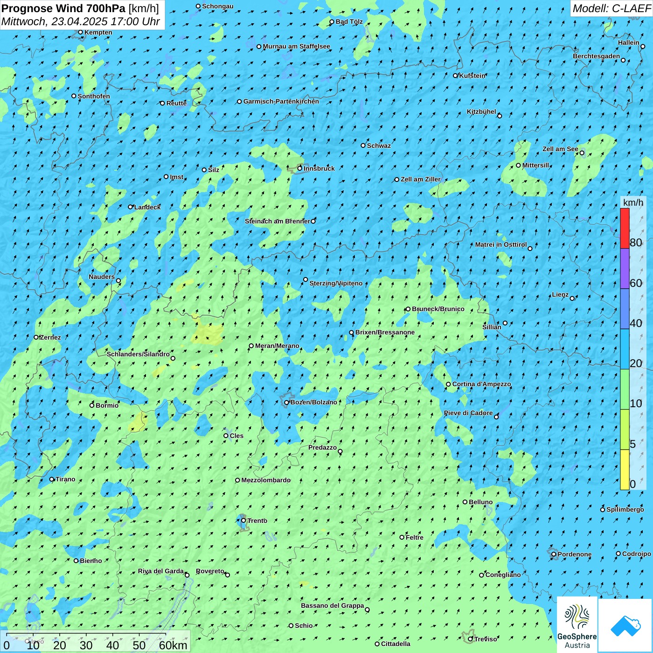653x653 pixels.
Task: Click the 'Pordenone' label
Action: (575, 554)
